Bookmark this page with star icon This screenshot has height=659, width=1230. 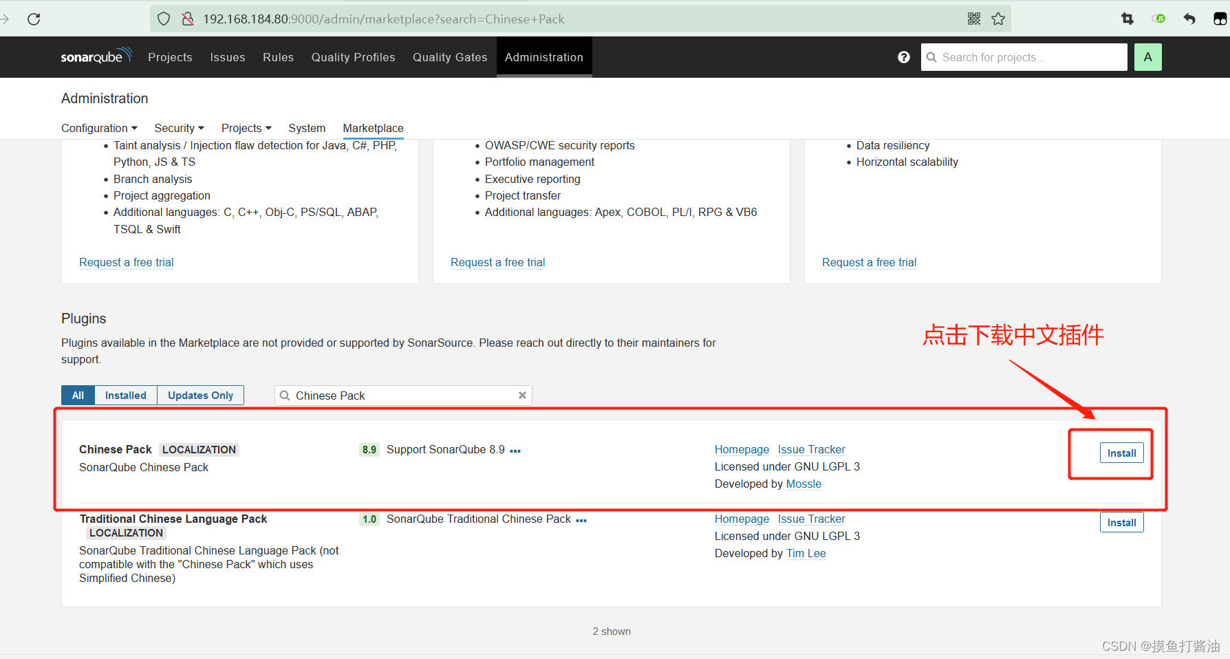coord(998,19)
